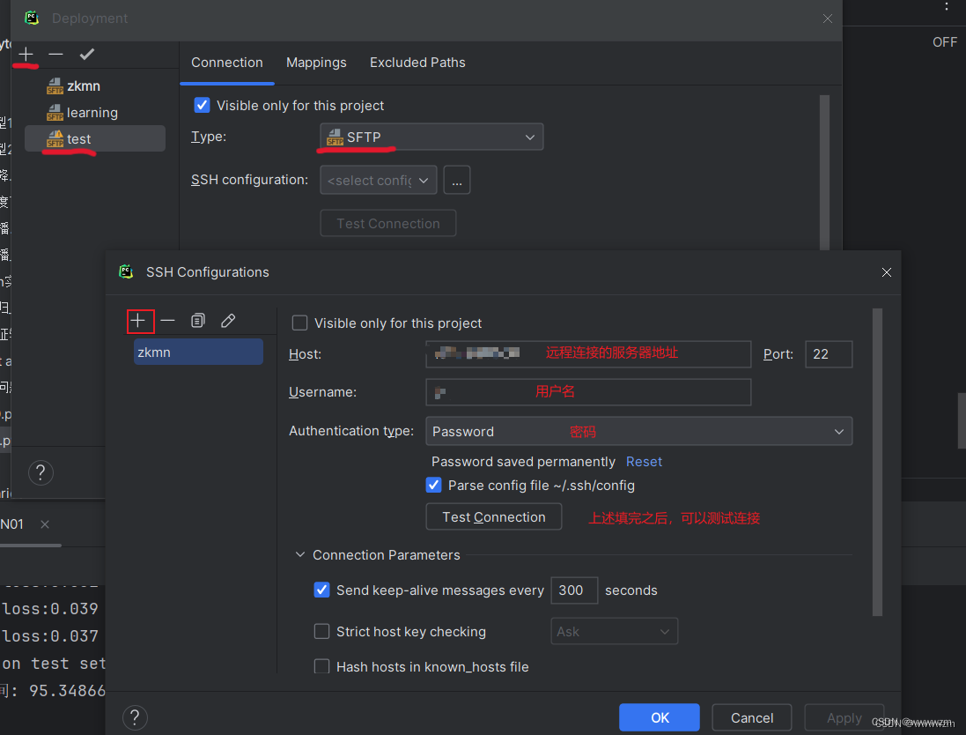The width and height of the screenshot is (966, 735).
Task: Edit SSH configuration name with pencil icon
Action: (228, 321)
